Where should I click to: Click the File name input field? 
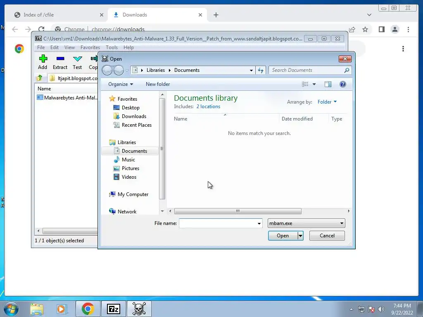coord(218,223)
